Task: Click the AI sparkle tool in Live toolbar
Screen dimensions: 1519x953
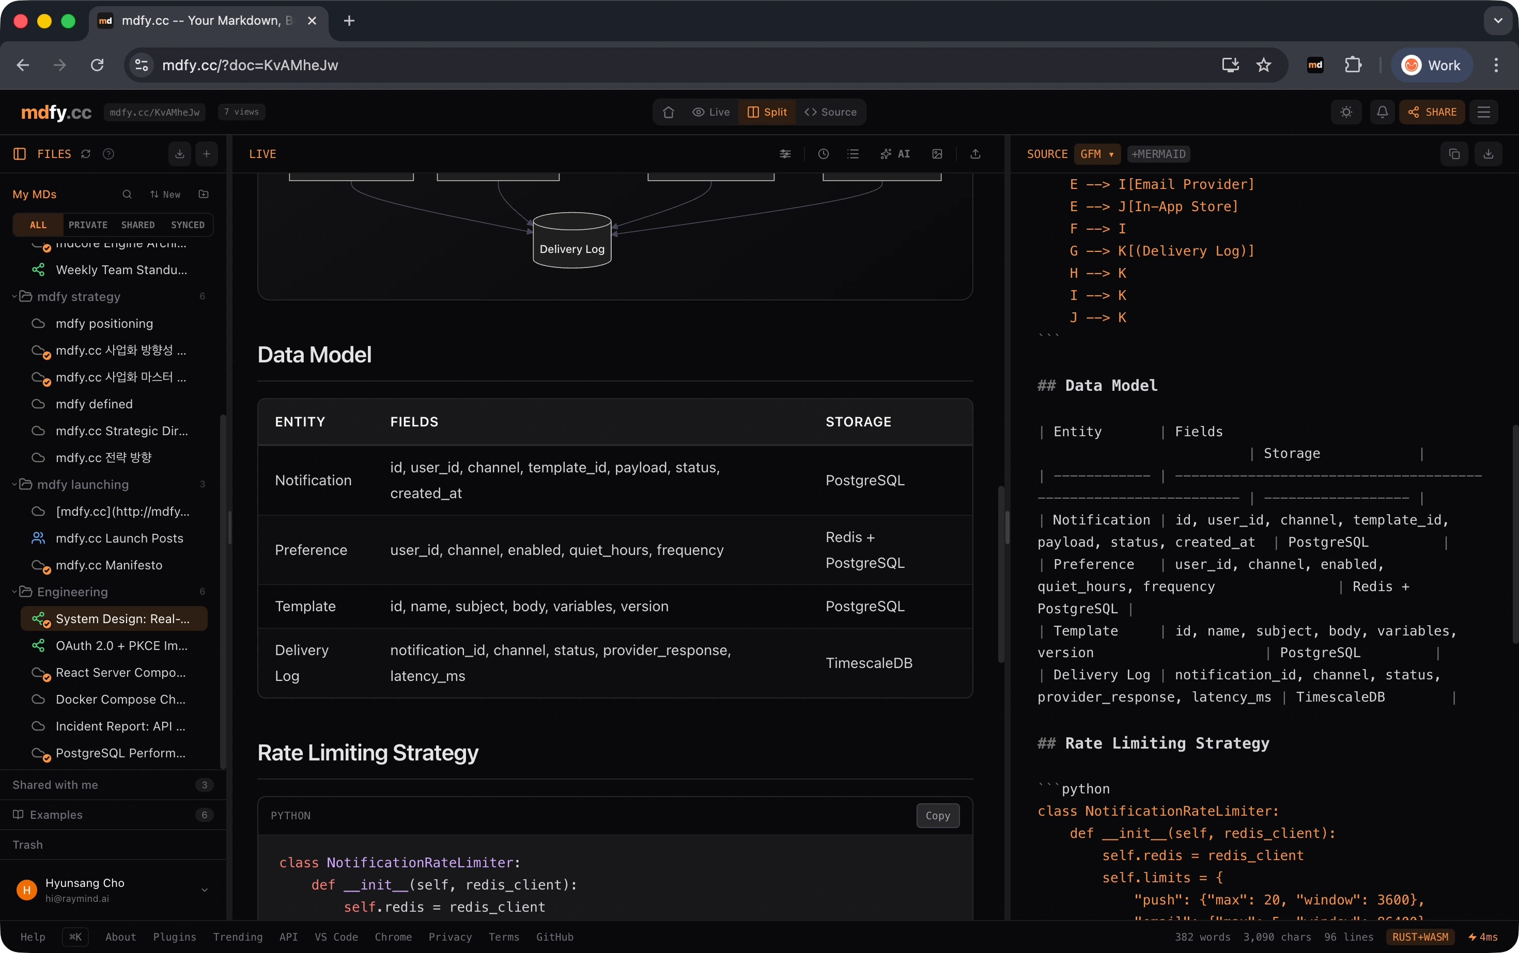Action: tap(895, 154)
